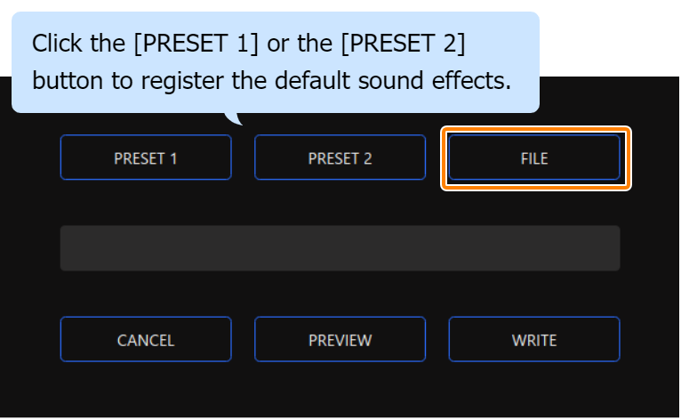Select the orange-highlighted FILE button

tap(534, 158)
